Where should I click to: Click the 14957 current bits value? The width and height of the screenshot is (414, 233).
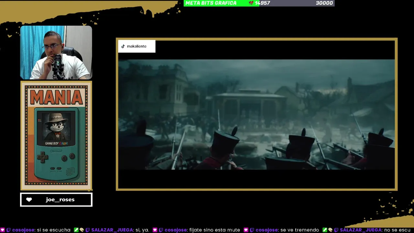tap(262, 3)
